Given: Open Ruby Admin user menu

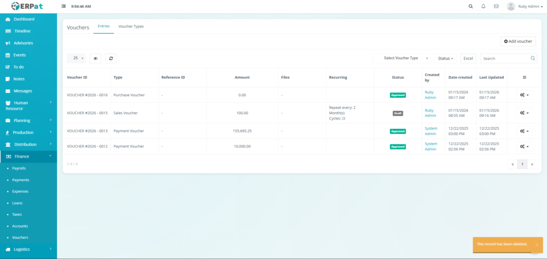Looking at the screenshot, I should pyautogui.click(x=530, y=6).
